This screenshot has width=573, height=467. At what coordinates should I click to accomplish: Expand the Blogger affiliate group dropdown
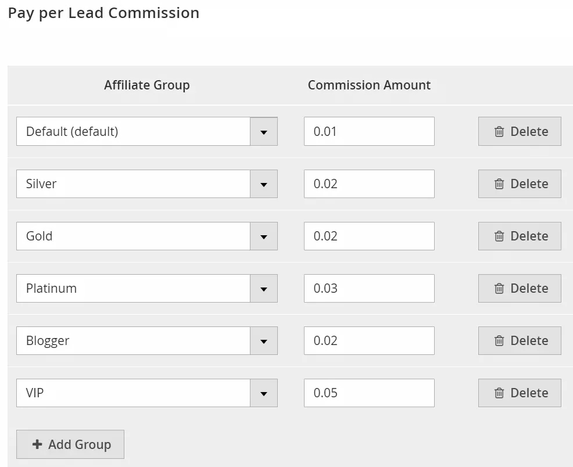(264, 340)
